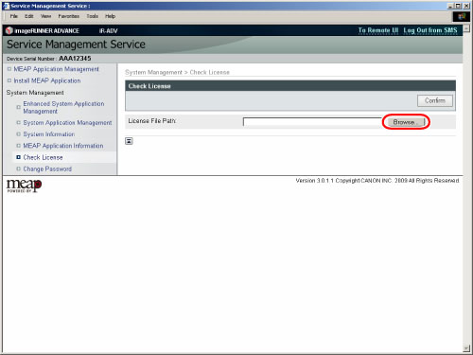This screenshot has width=473, height=355.
Task: Open Enhanced System Application Management
Action: tap(63, 107)
